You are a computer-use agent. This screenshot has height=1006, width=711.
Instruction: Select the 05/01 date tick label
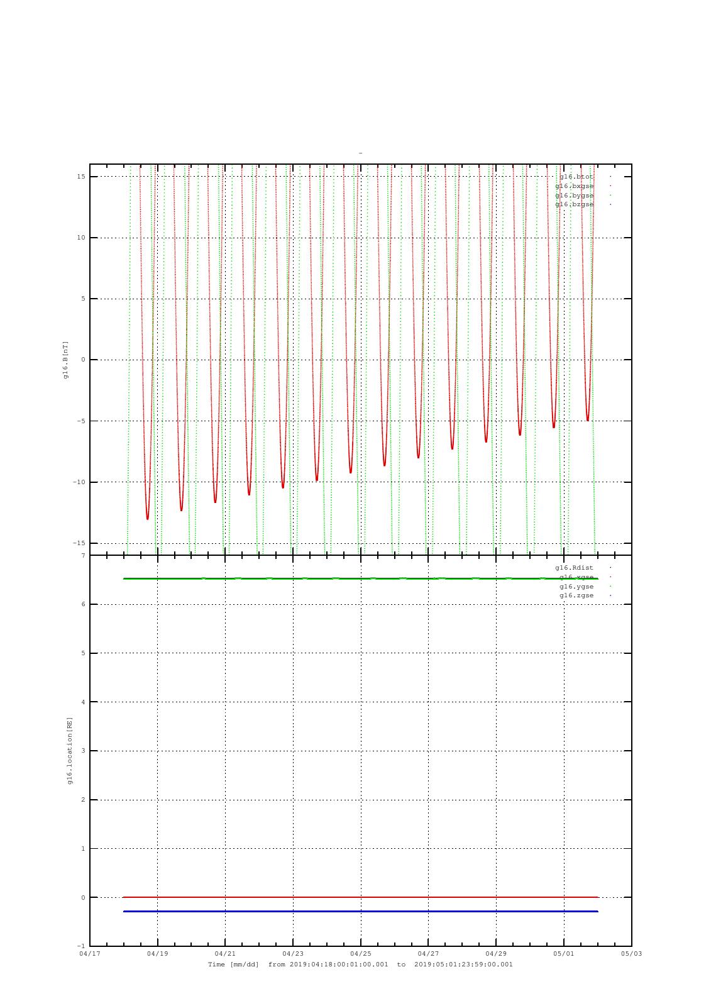coord(564,953)
